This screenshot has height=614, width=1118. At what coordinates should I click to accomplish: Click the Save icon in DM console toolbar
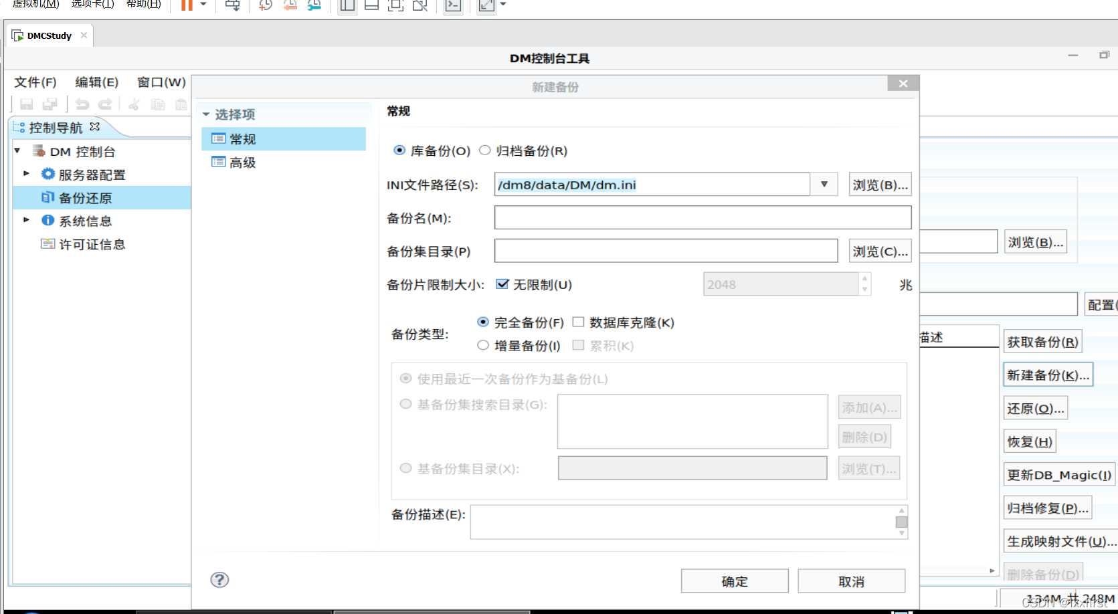pos(26,104)
